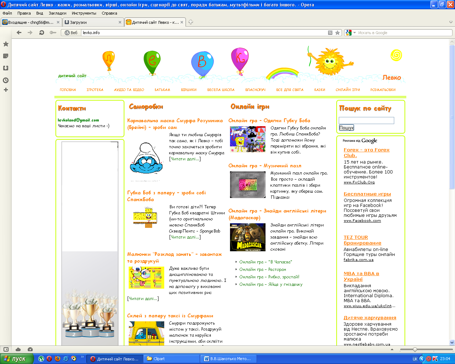This screenshot has width=455, height=364.
Task: Open the Forex - это Forex Club ad link
Action: [366, 152]
